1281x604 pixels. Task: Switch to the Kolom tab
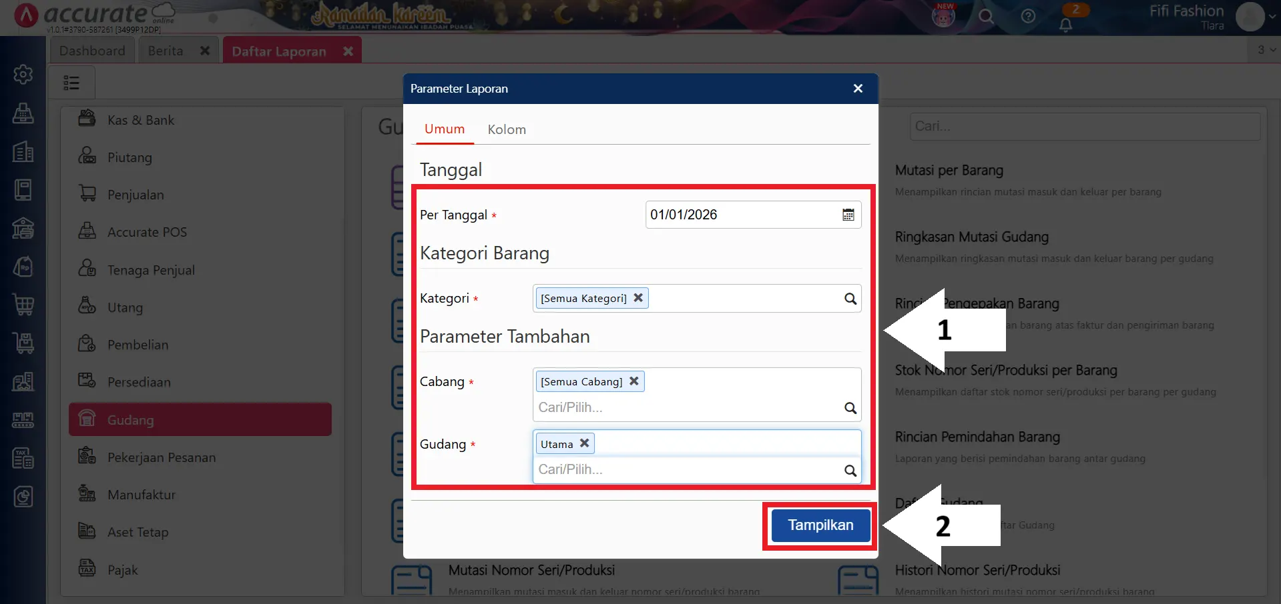coord(507,129)
